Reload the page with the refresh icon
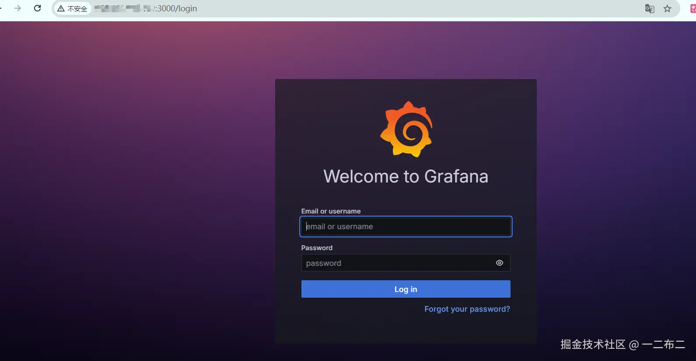Image resolution: width=696 pixels, height=361 pixels. tap(38, 8)
